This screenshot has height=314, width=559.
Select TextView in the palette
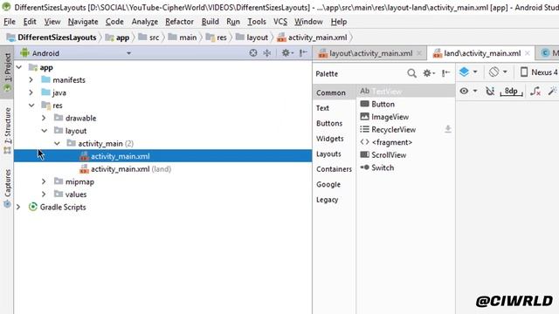coord(405,91)
